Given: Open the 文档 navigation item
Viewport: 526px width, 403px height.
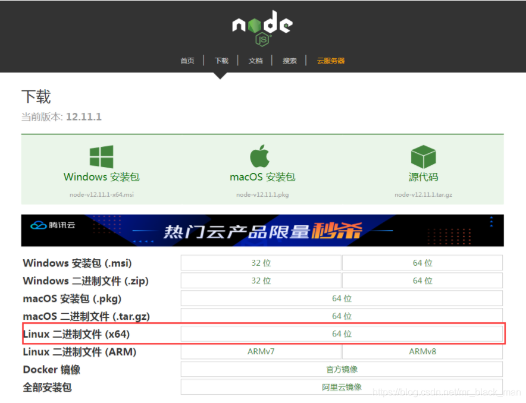Looking at the screenshot, I should pyautogui.click(x=255, y=60).
